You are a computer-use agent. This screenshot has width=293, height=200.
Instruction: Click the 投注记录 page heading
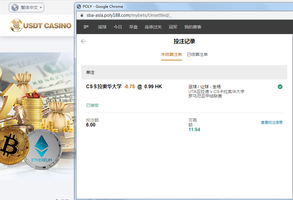[184, 41]
